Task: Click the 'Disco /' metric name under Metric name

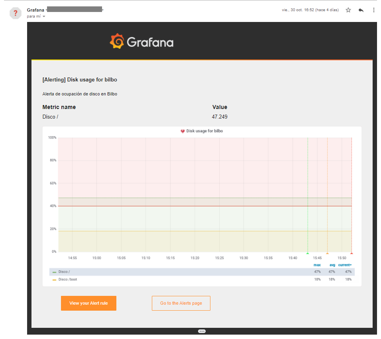Action: pos(50,117)
